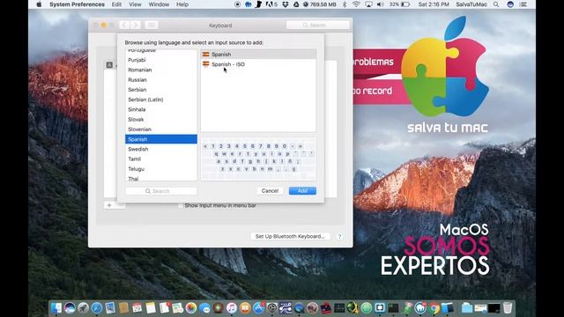Click the Bluetooth menu bar icon
The image size is (564, 317).
click(x=345, y=4)
